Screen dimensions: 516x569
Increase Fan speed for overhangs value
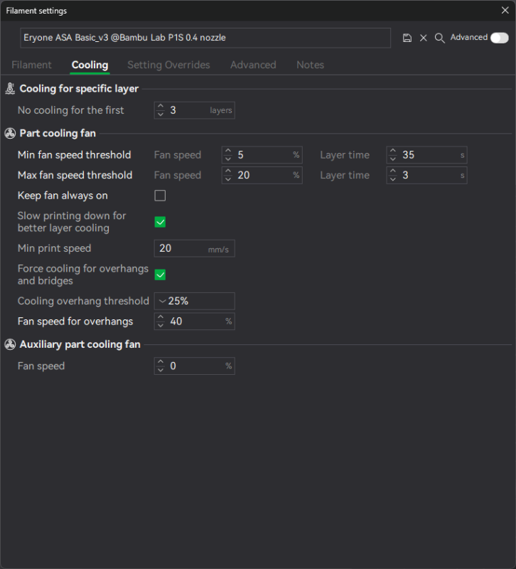tap(161, 317)
